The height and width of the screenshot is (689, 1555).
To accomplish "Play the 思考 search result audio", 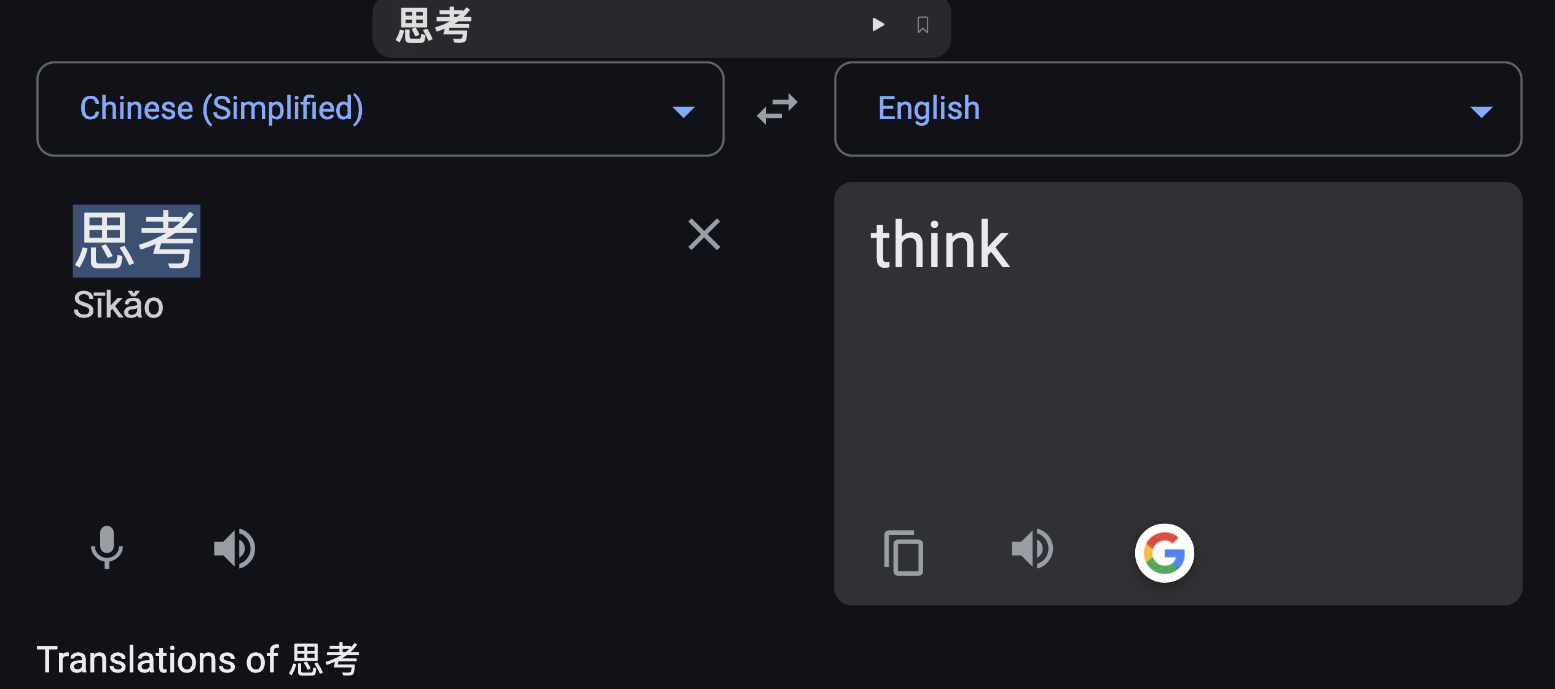I will click(878, 25).
